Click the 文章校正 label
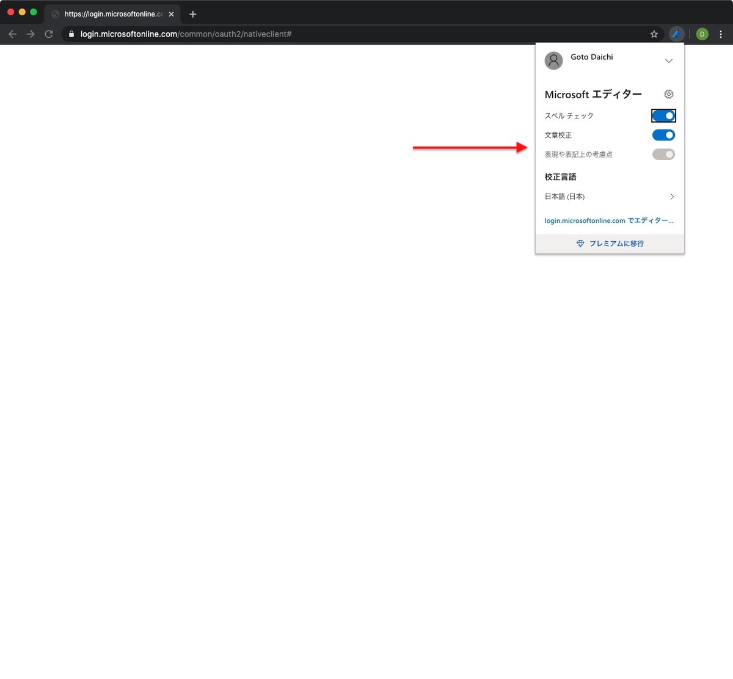Viewport: 733px width, 679px height. coord(558,135)
